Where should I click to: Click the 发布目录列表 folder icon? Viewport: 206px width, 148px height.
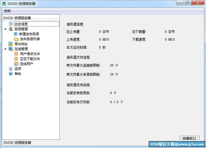[x=16, y=39]
